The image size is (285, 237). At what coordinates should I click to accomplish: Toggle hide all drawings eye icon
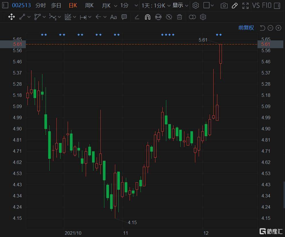169,17
